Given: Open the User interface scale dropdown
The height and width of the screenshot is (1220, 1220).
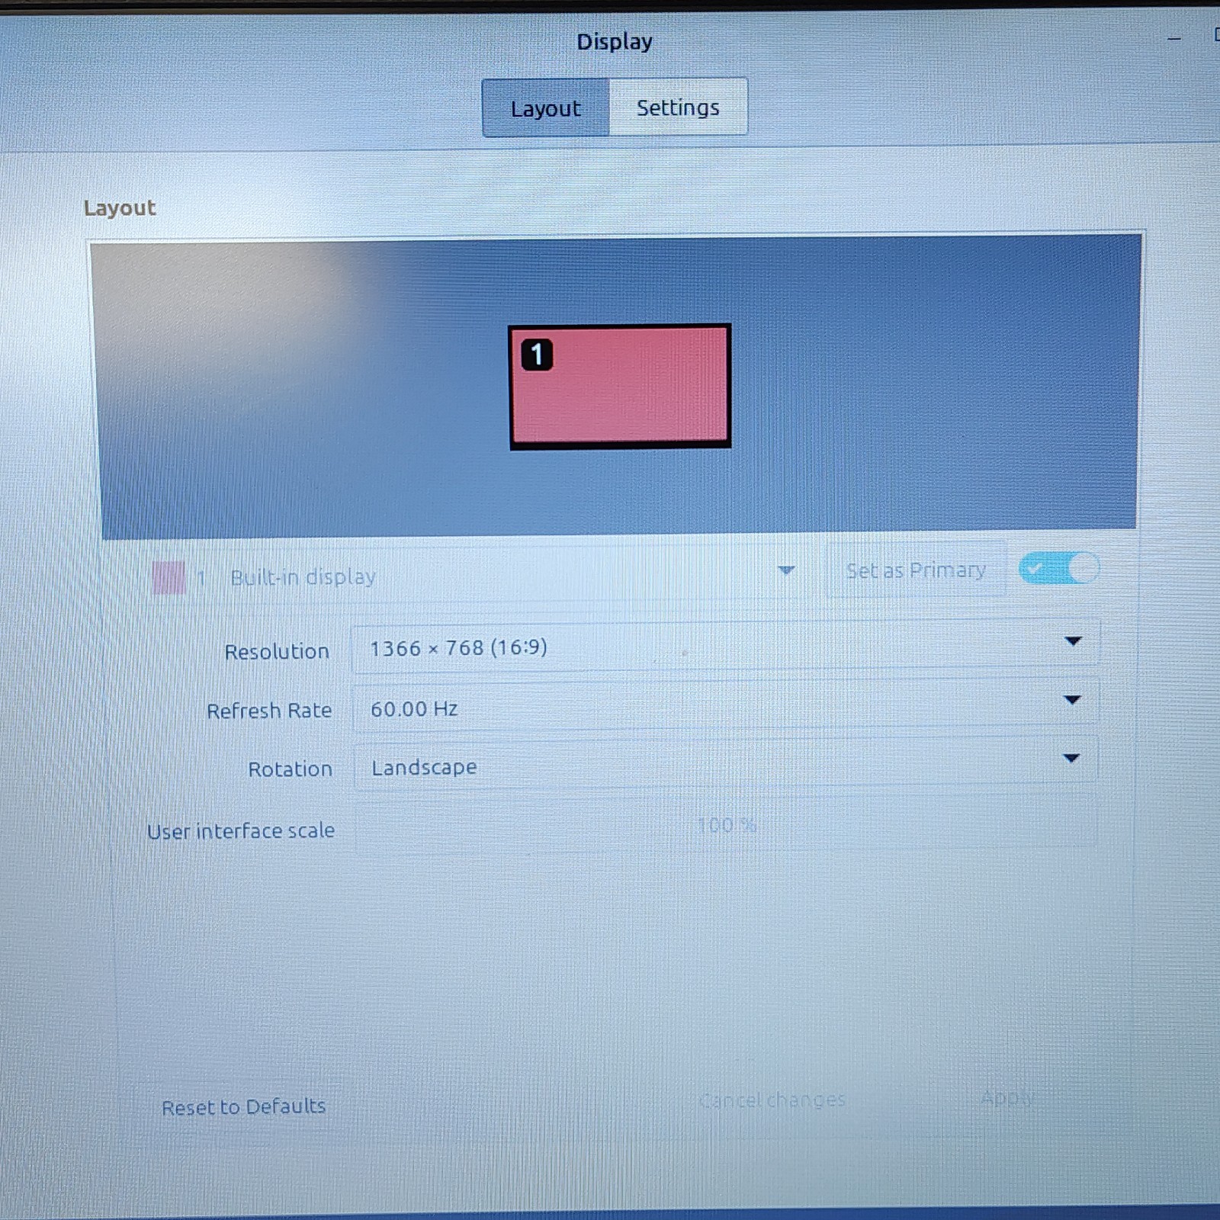Looking at the screenshot, I should [725, 825].
